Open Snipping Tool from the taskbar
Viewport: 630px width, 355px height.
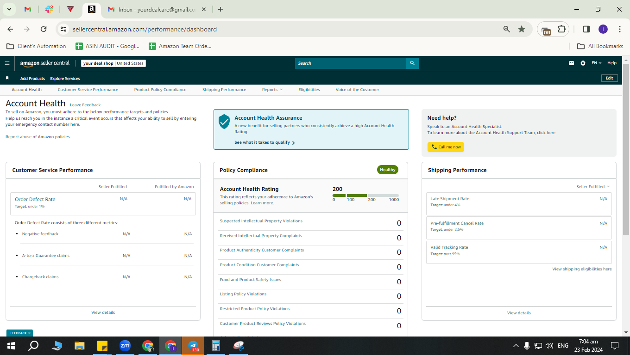(x=239, y=346)
